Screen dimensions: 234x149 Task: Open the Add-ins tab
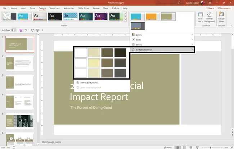pyautogui.click(x=115, y=8)
